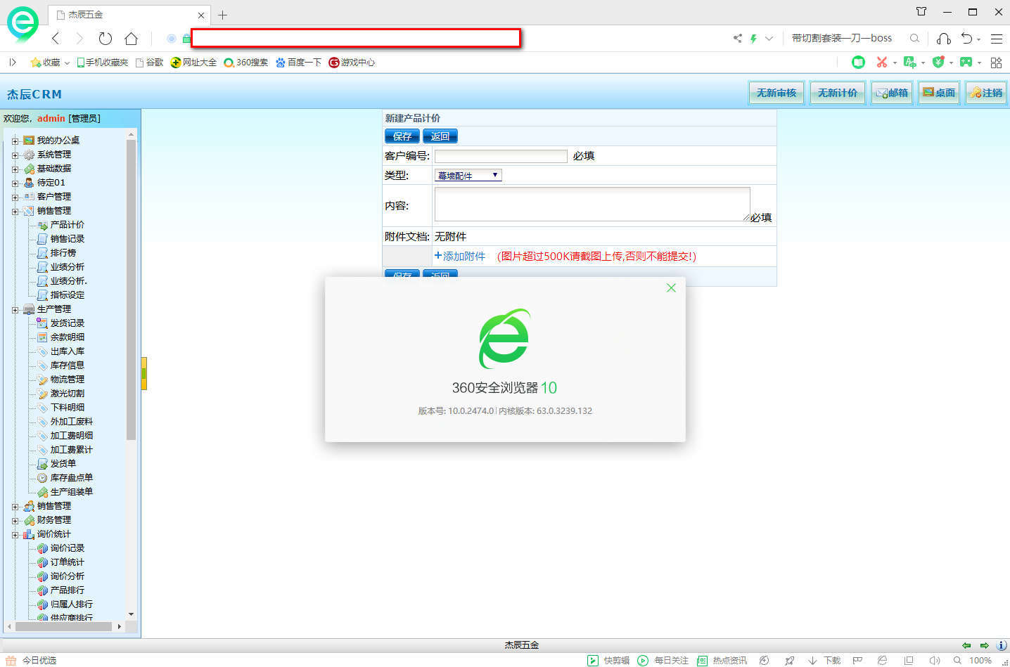1010x667 pixels.
Task: Click the share icon near search box
Action: 737,39
